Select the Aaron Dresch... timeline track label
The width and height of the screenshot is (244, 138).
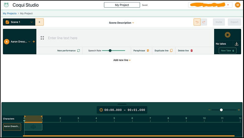pyautogui.click(x=12, y=127)
